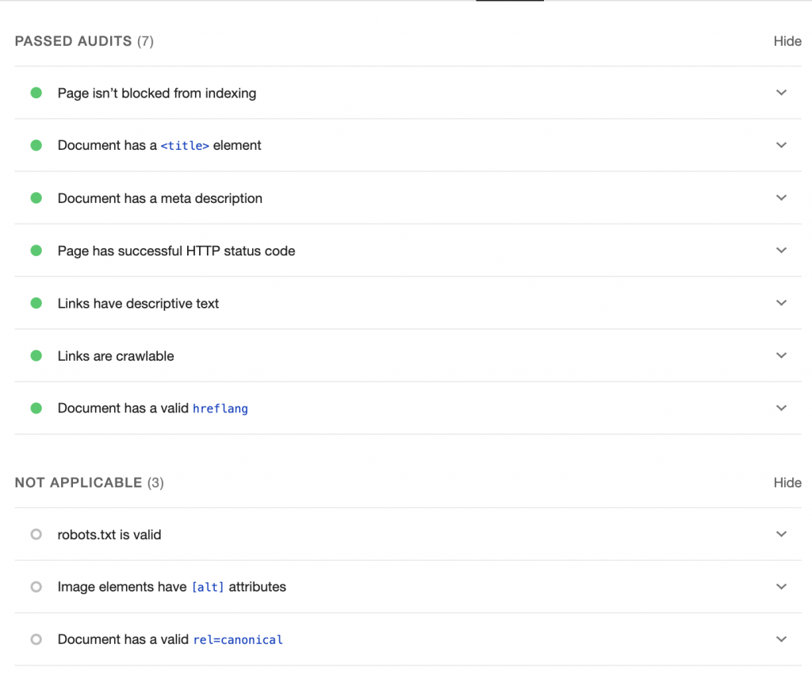Click green dot for HTTP status code
Image resolution: width=812 pixels, height=675 pixels.
36,251
